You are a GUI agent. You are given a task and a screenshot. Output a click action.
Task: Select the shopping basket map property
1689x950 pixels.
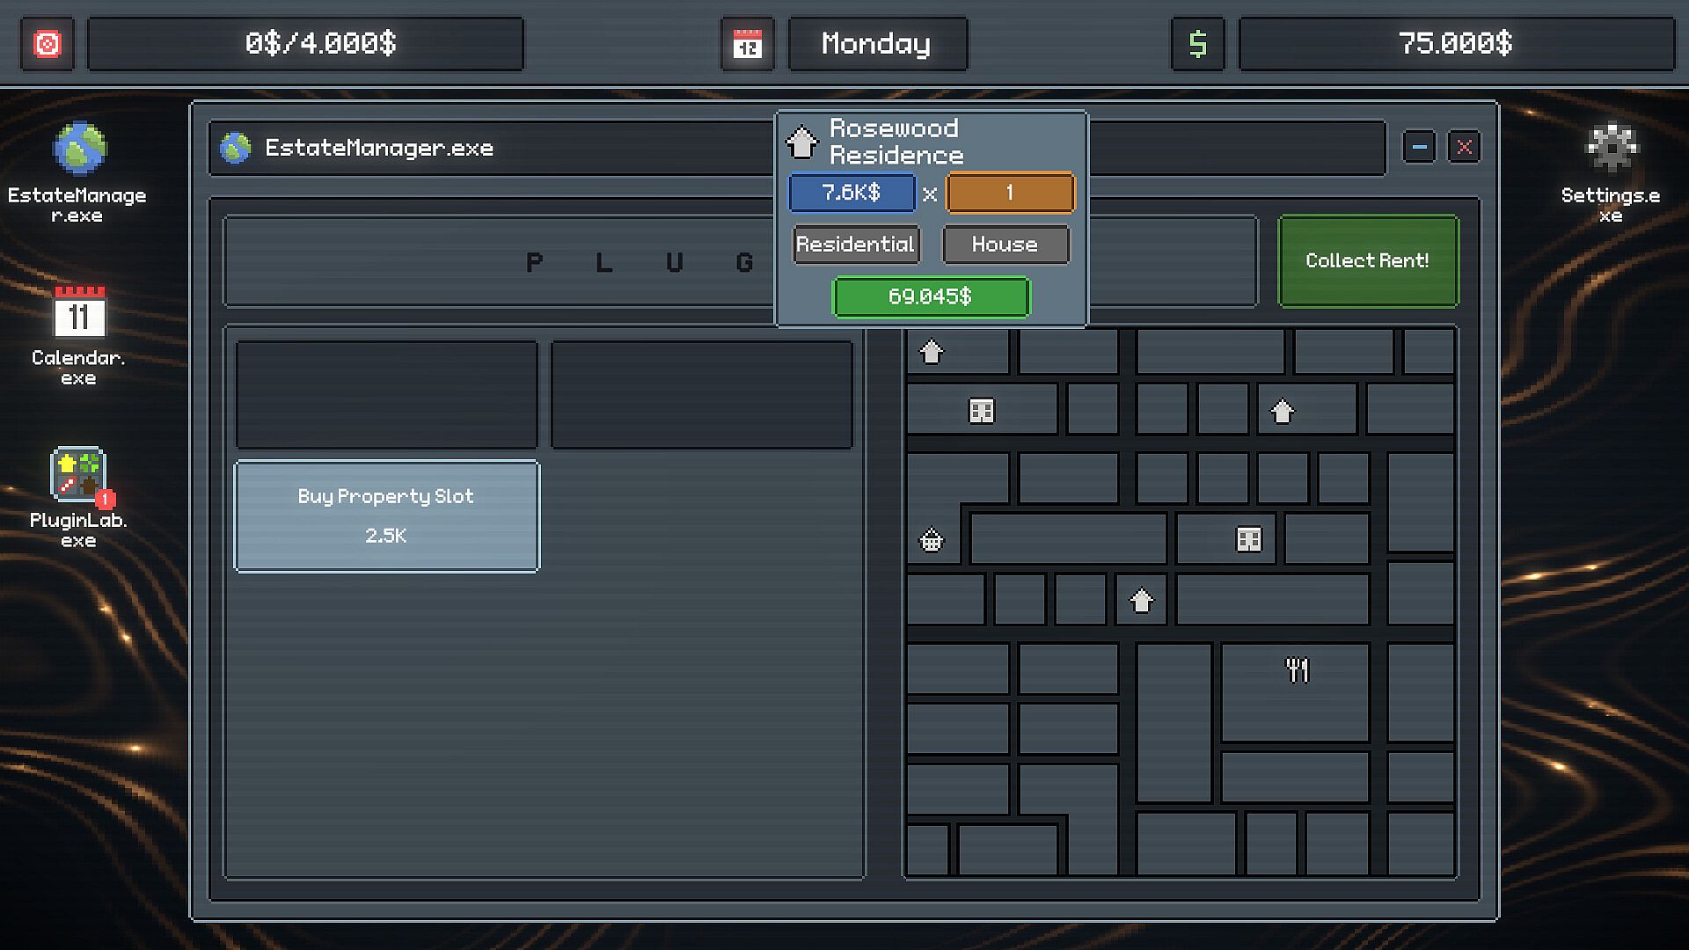[931, 539]
